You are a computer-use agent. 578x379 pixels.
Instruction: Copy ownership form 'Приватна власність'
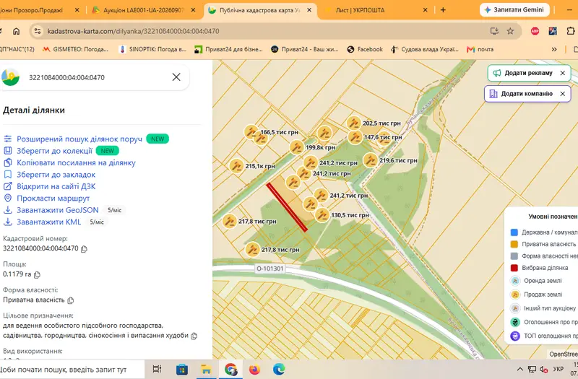pos(70,300)
